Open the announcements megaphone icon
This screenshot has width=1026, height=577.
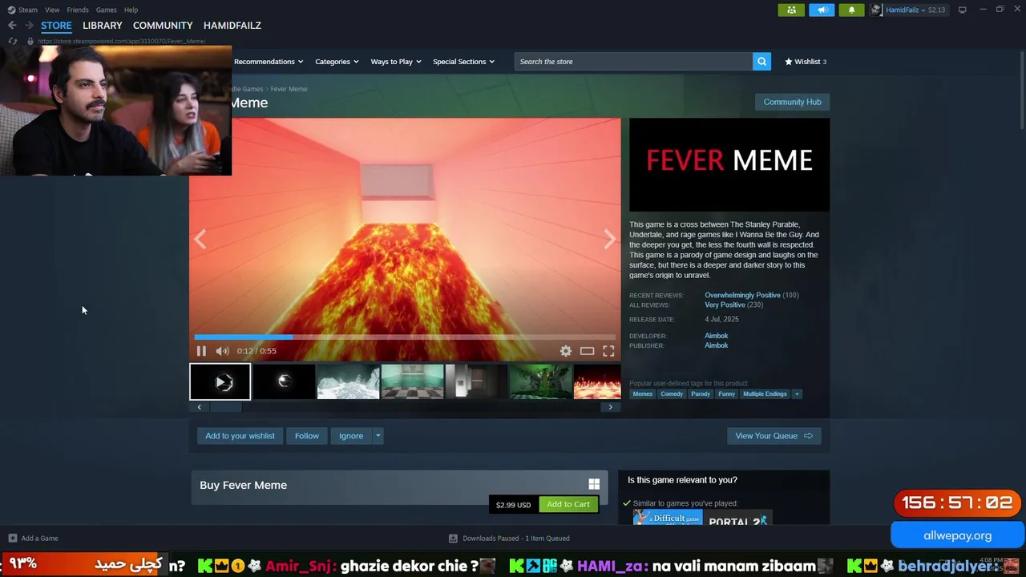(822, 10)
